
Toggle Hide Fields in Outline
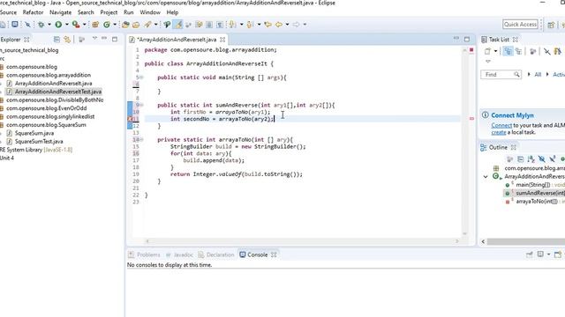541,158
